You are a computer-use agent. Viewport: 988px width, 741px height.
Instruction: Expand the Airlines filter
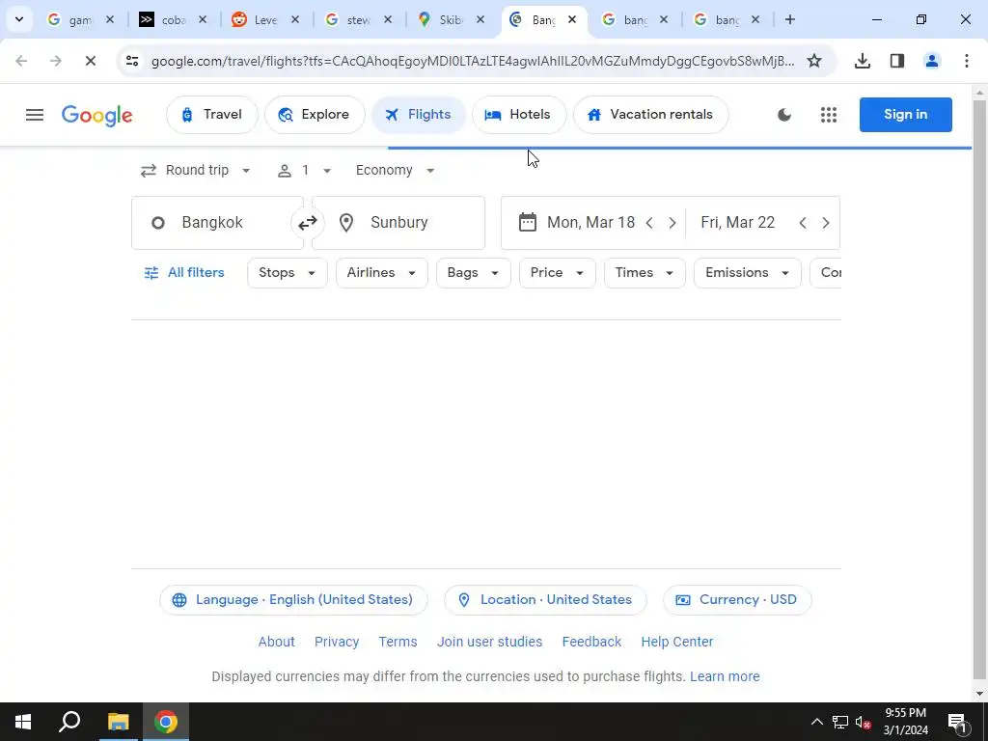382,273
